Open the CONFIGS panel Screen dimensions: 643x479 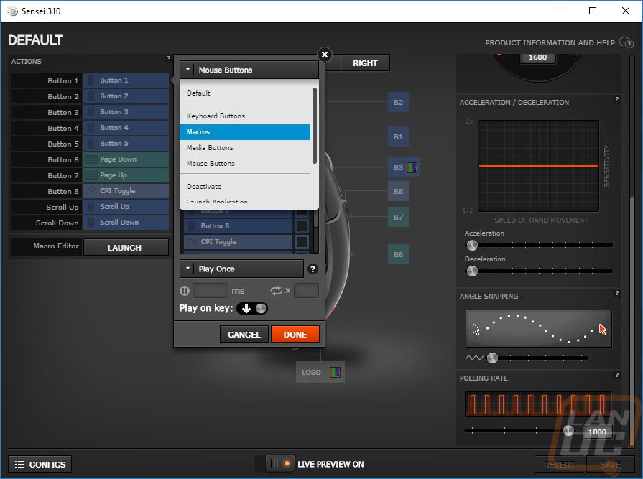tap(40, 464)
